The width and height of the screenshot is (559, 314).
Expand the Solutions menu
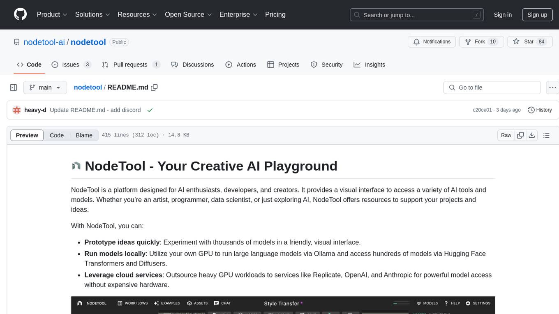point(92,14)
